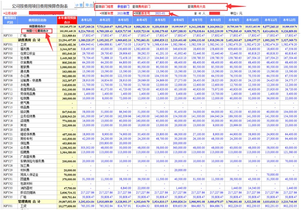The height and width of the screenshot is (210, 301).
Task: Select the 咨询费 row name
Action: pyautogui.click(x=25, y=120)
